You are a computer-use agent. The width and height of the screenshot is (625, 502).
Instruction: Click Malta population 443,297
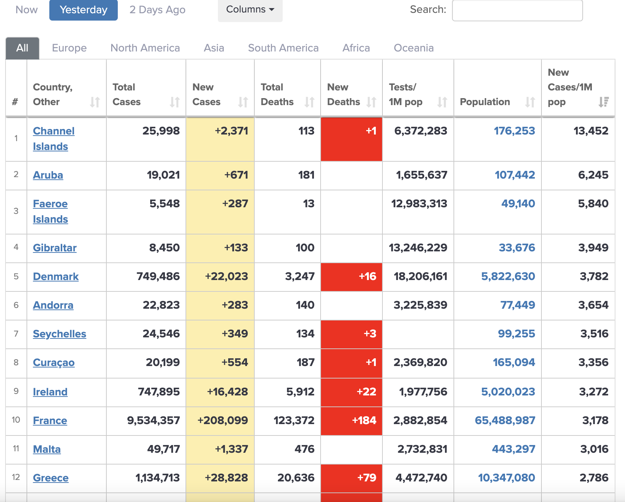[513, 449]
